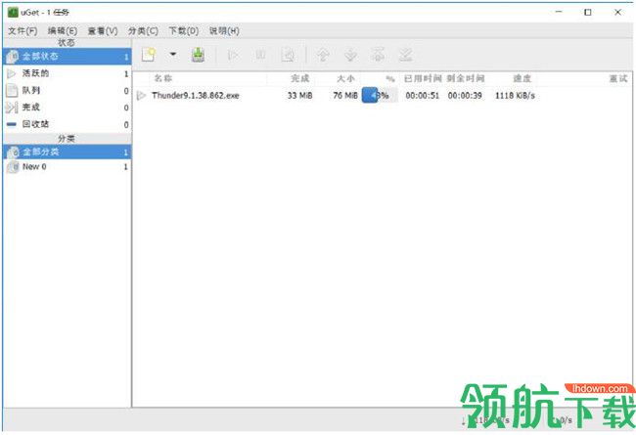
Task: Click the 剩余时间 column header
Action: (x=465, y=78)
